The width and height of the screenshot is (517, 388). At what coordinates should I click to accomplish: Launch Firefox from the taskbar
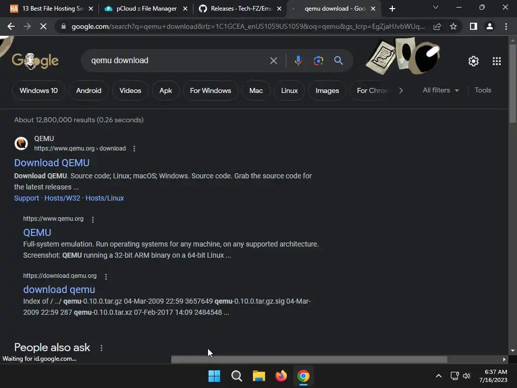click(281, 376)
